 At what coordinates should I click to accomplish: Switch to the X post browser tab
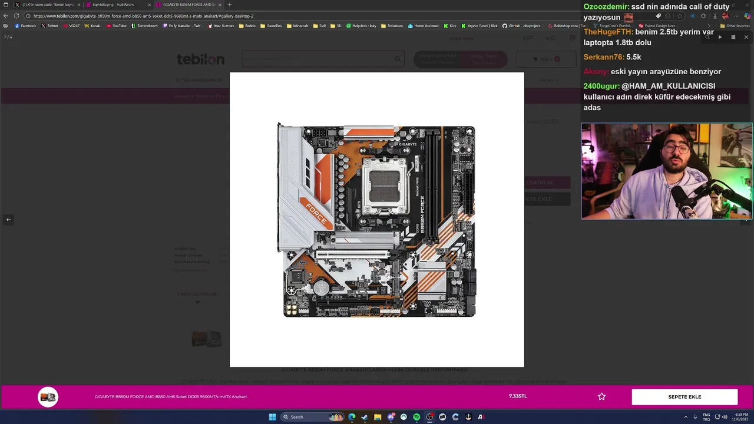point(47,5)
